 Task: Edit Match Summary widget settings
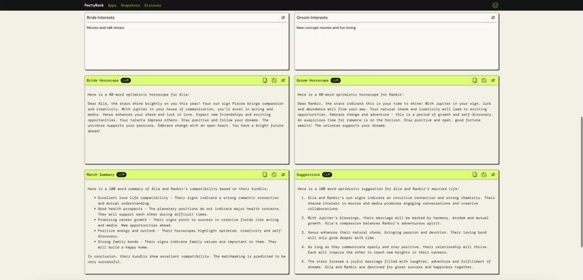click(283, 174)
